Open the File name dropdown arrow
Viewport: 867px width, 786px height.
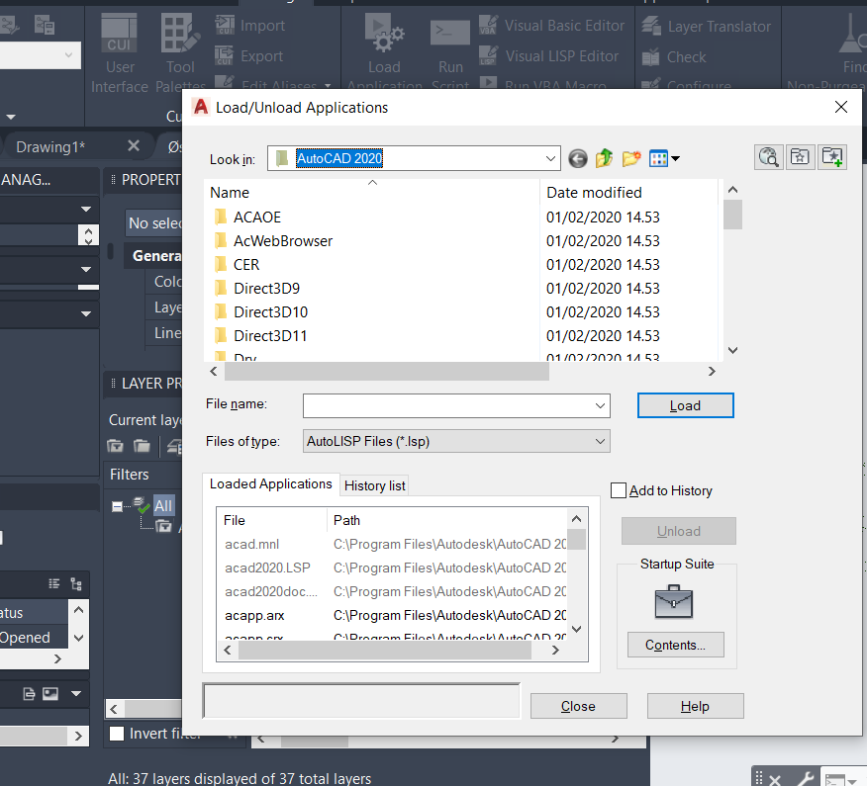[600, 406]
